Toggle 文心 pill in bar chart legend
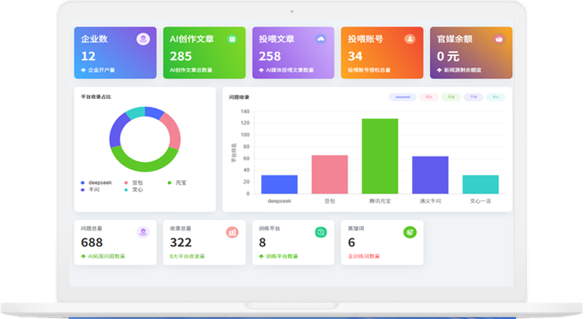 tap(496, 97)
